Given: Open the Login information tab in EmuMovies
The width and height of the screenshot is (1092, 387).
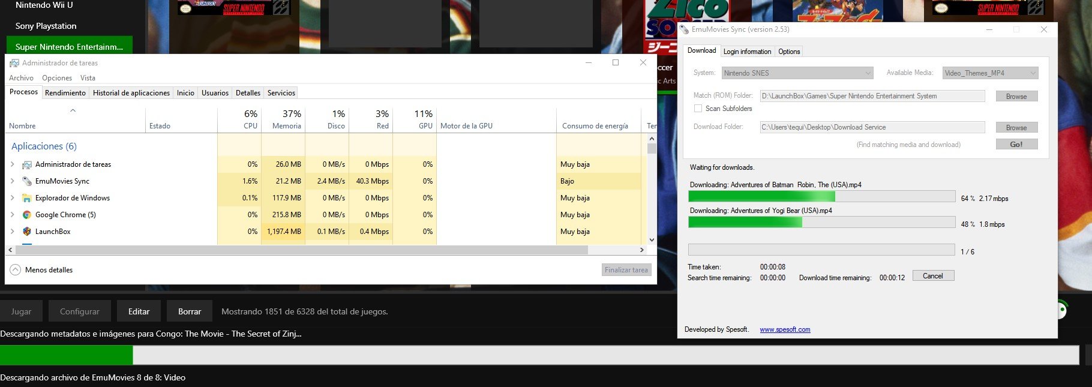Looking at the screenshot, I should click(x=747, y=52).
